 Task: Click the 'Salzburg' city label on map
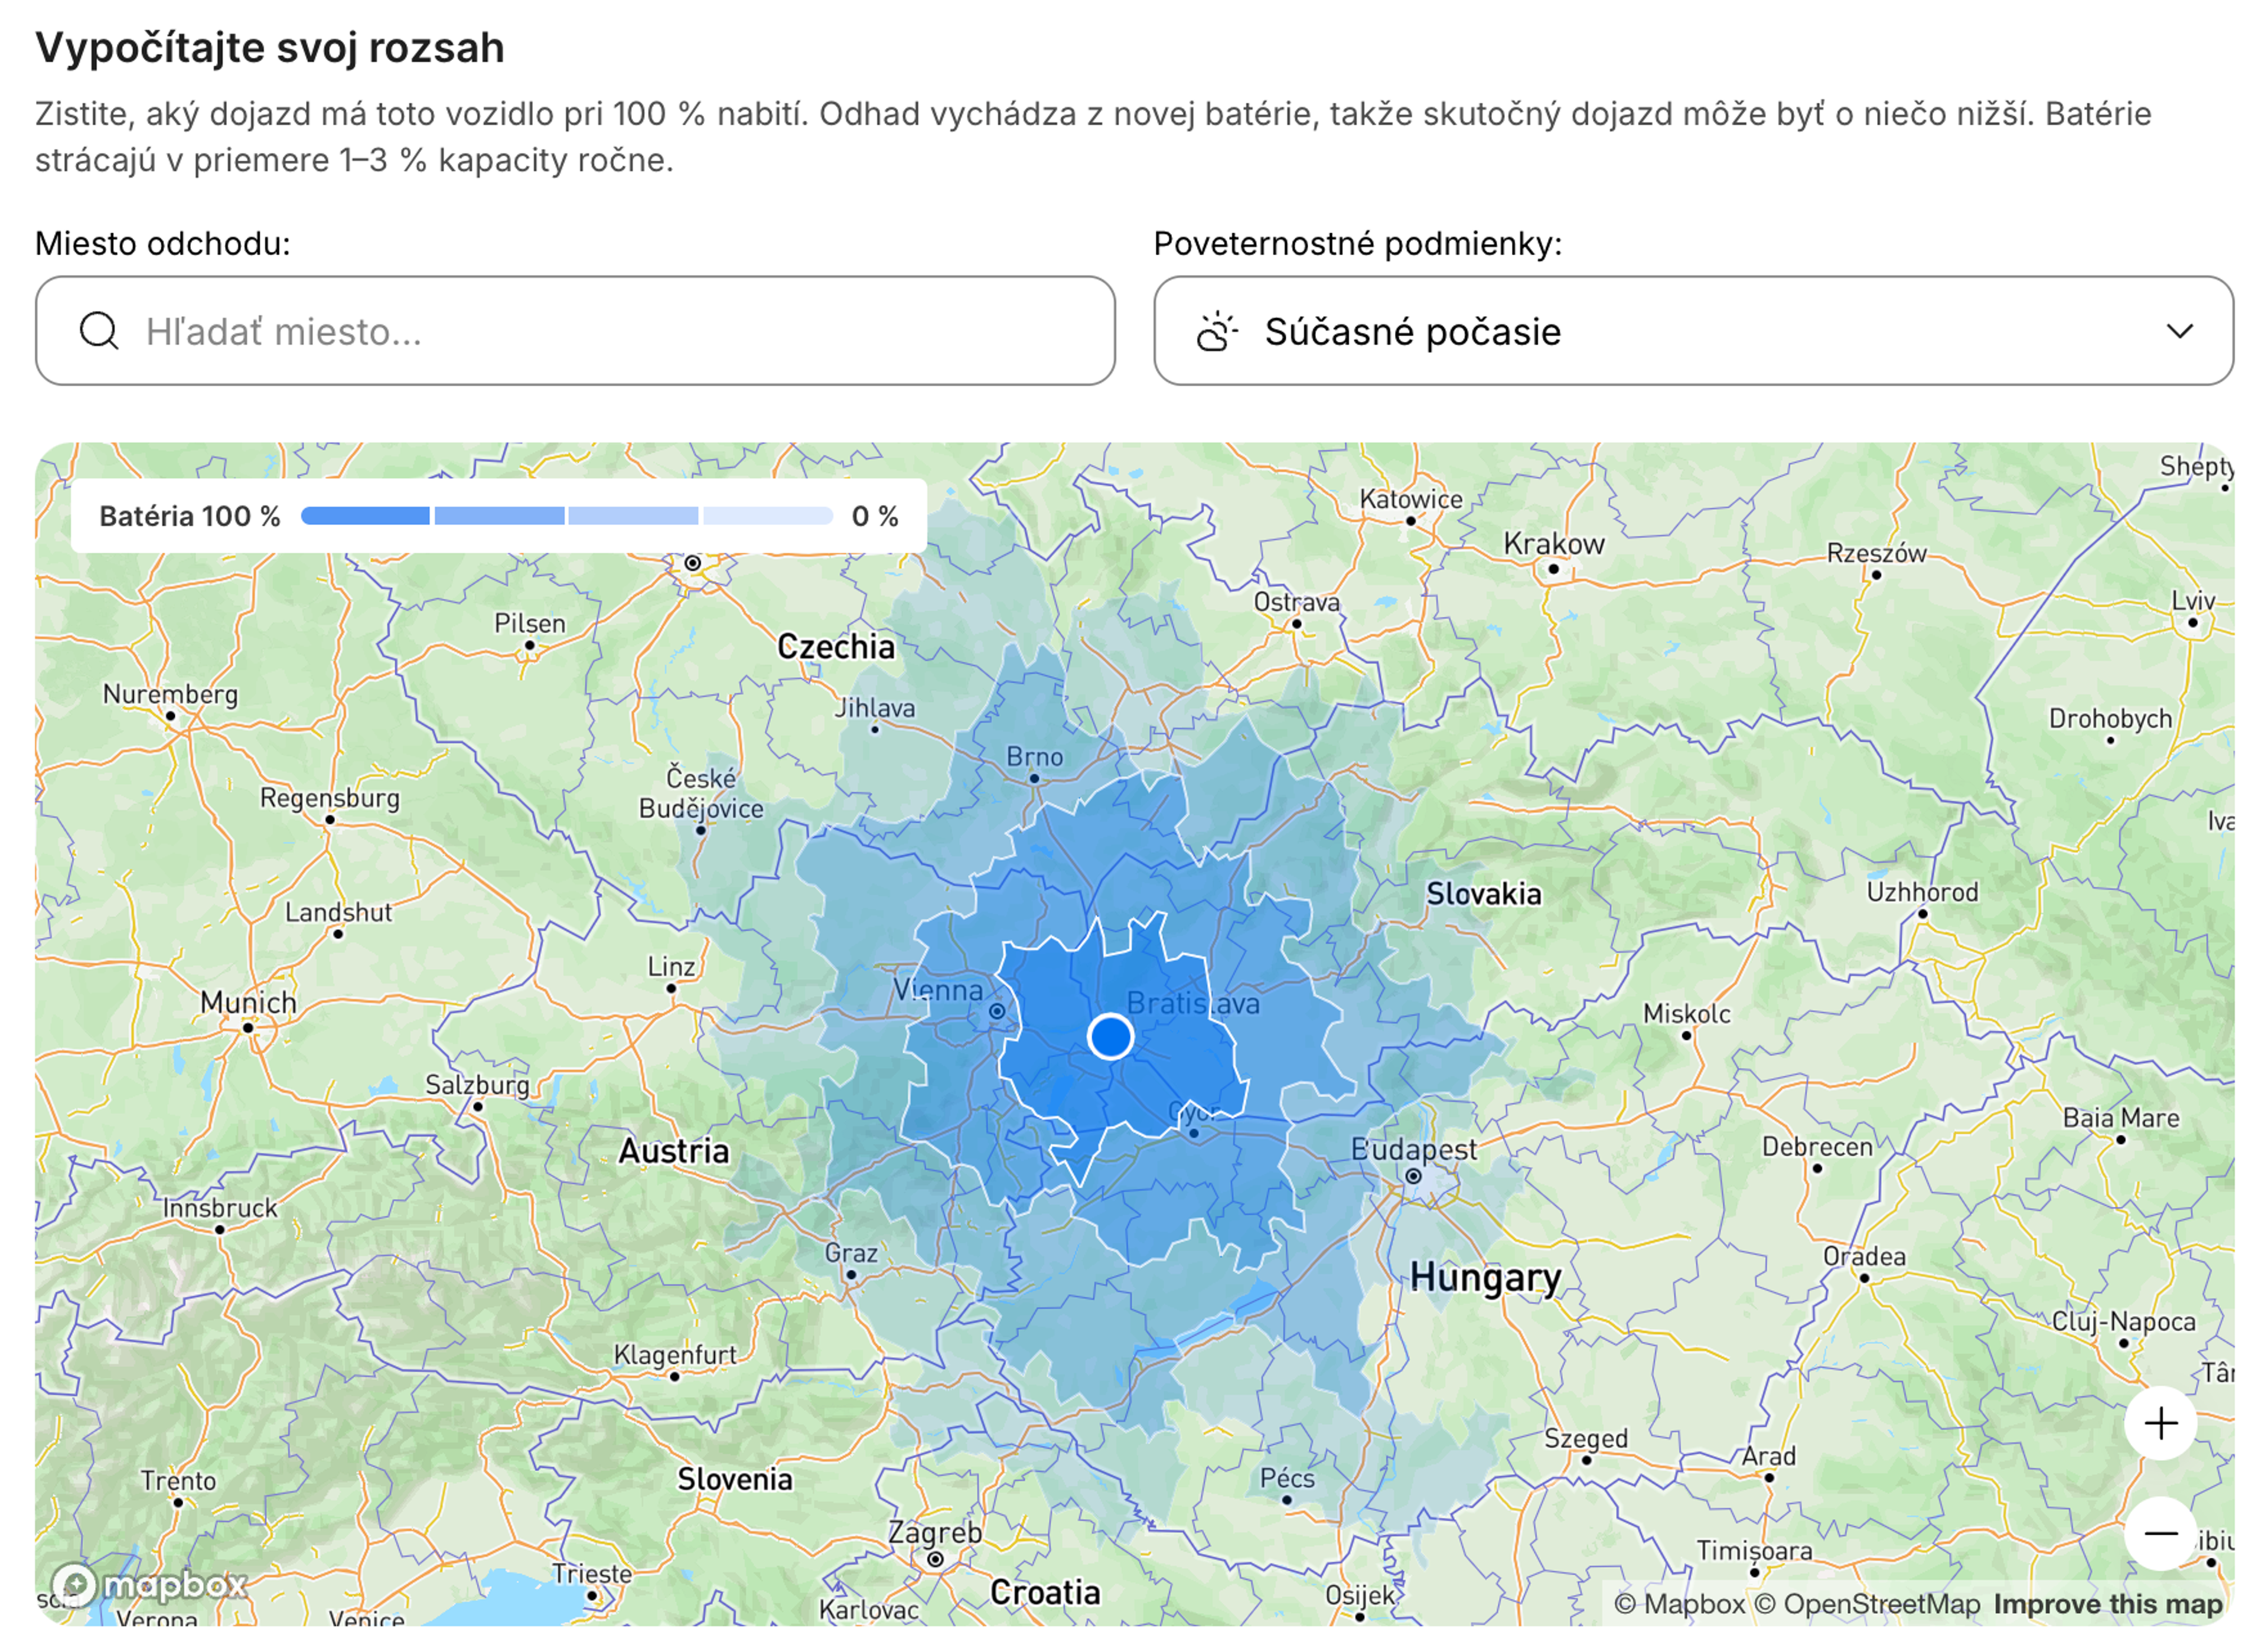(x=477, y=1085)
